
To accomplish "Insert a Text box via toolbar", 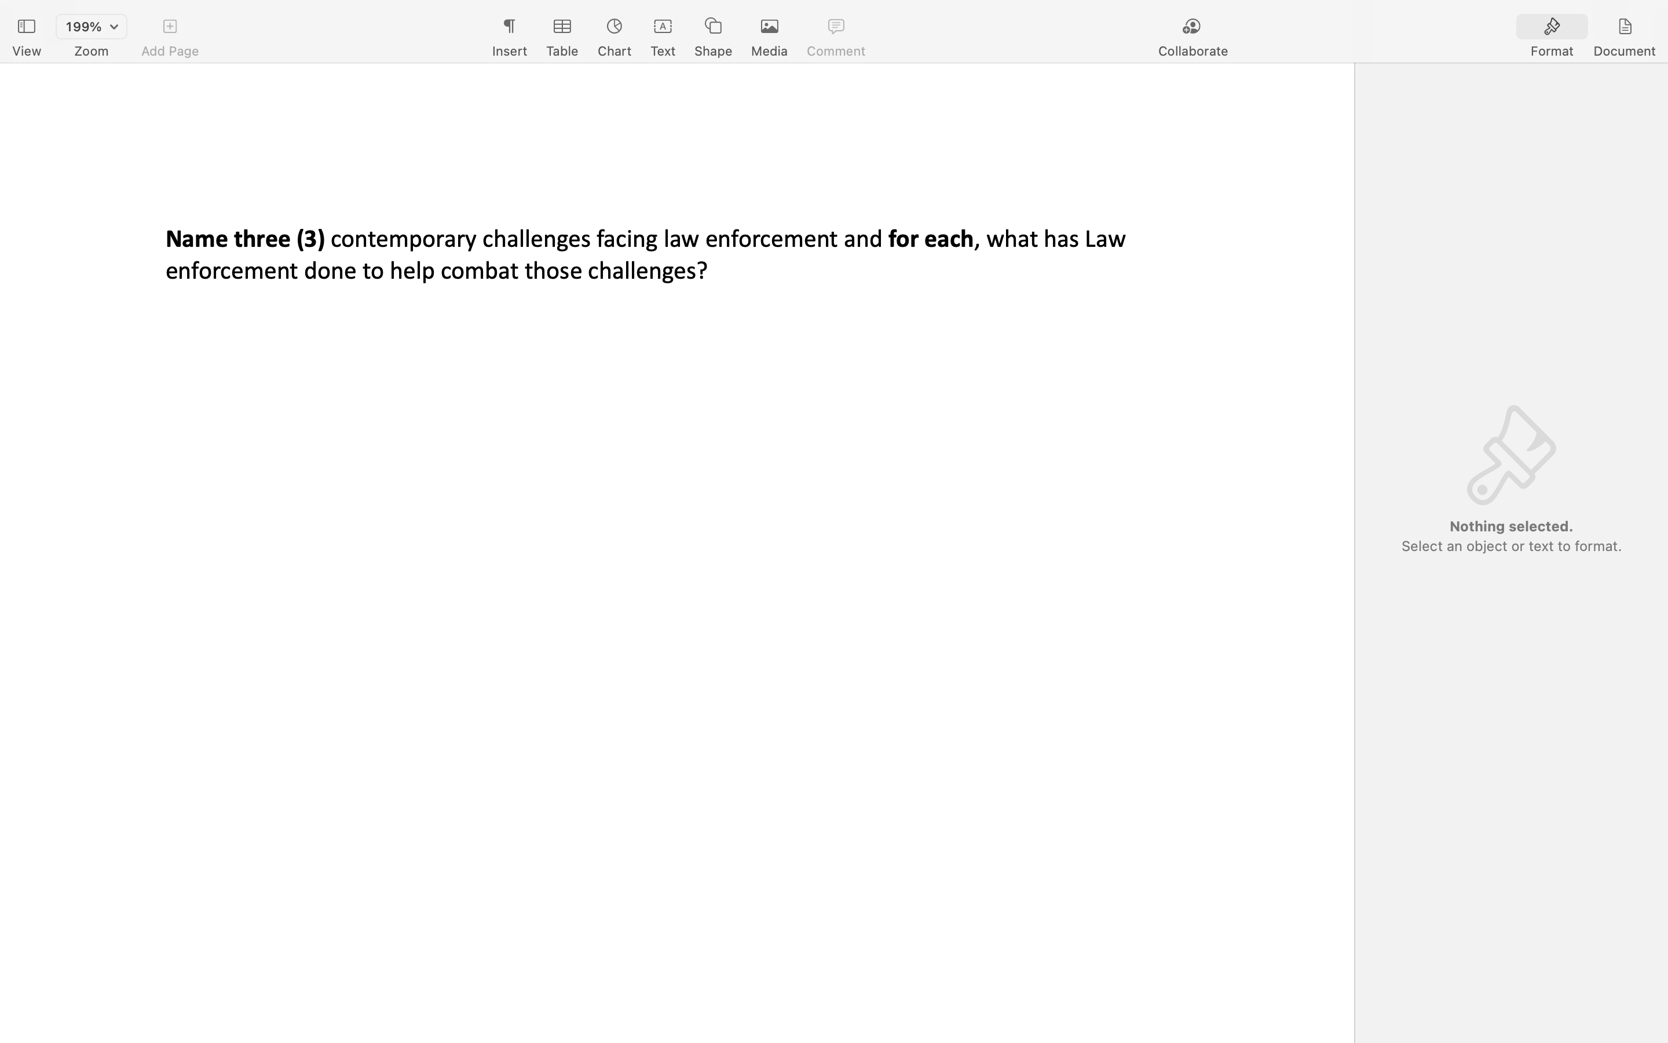I will tap(663, 26).
